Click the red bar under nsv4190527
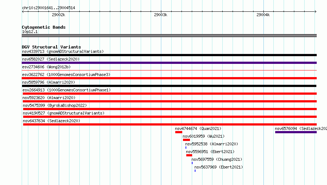This screenshot has height=185, width=327. pos(170,117)
